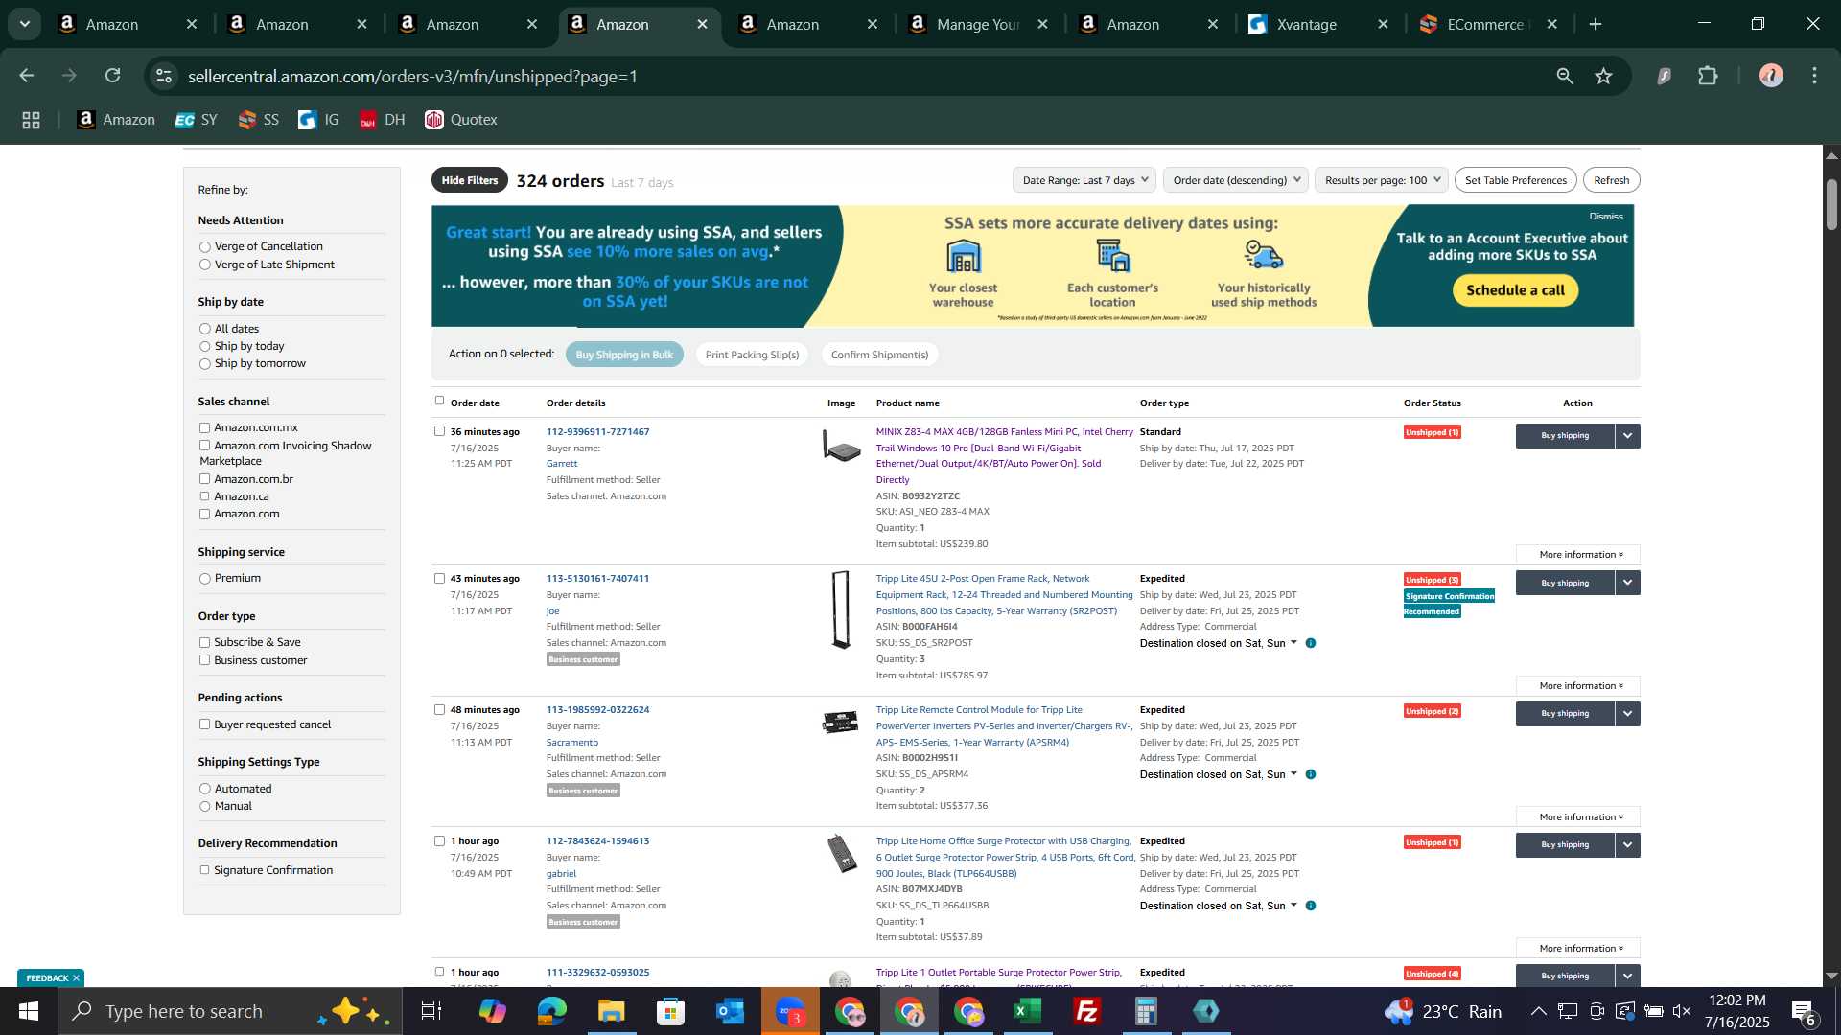Screen dimensions: 1841x1035
Task: Expand More information for order 112-7843624-1594613
Action: [x=1578, y=949]
